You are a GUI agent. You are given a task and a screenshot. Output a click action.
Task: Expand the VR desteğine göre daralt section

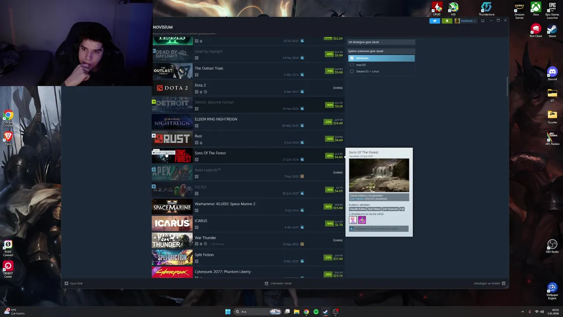click(x=381, y=42)
